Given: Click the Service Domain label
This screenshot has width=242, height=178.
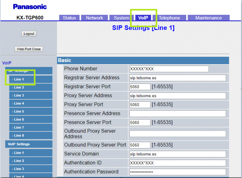Looking at the screenshot, I should [81, 154].
